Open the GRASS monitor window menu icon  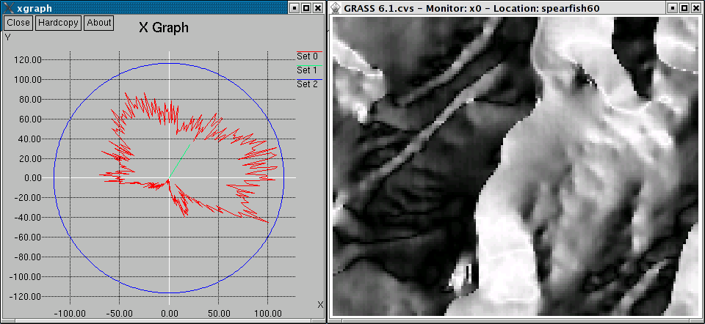coord(336,8)
